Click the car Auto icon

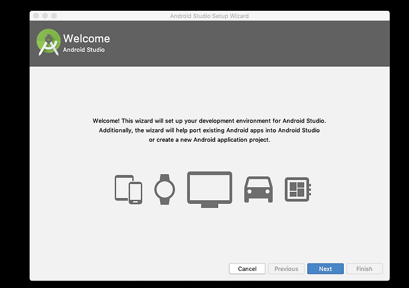[258, 190]
